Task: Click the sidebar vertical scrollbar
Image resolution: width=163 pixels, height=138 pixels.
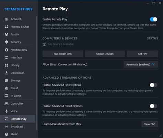Action: coord(36,73)
